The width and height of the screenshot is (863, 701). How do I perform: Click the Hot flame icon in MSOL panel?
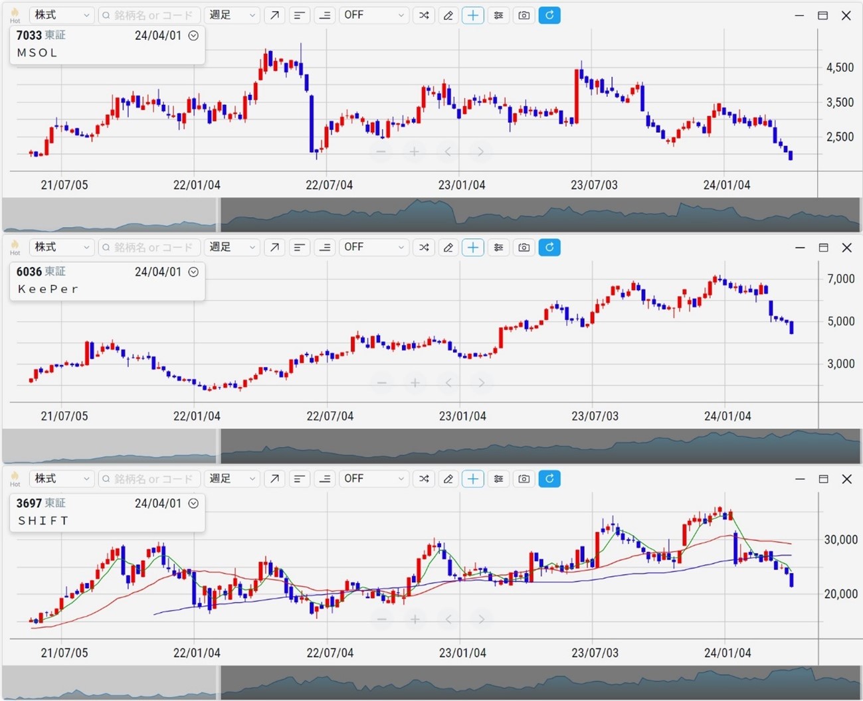pos(15,15)
